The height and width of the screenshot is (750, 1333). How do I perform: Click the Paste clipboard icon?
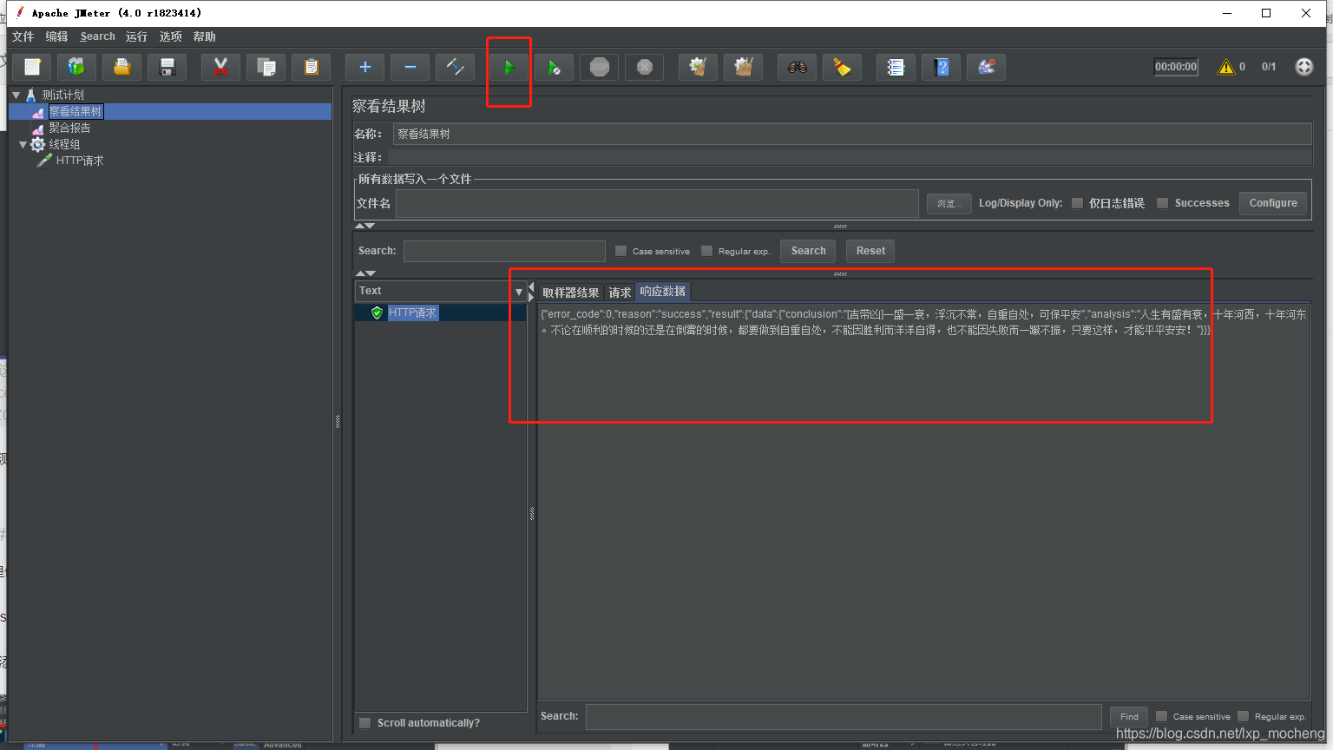pos(312,67)
